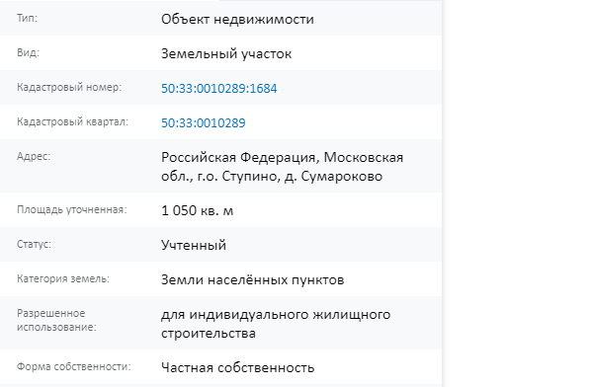The width and height of the screenshot is (591, 387).
Task: Click the 'Форма собственности:' label
Action: point(74,366)
